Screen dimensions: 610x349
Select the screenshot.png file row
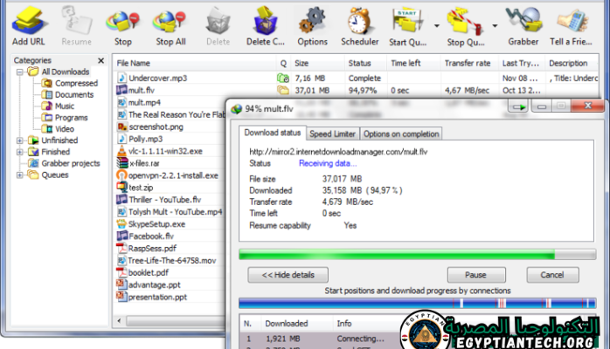(170, 127)
